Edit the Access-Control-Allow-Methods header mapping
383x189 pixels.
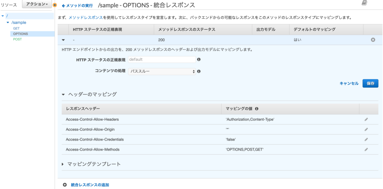[366, 149]
